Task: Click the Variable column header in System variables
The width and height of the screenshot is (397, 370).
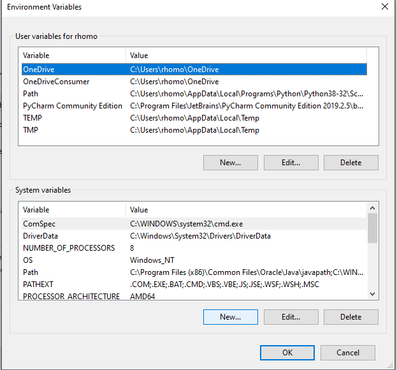Action: tap(73, 210)
